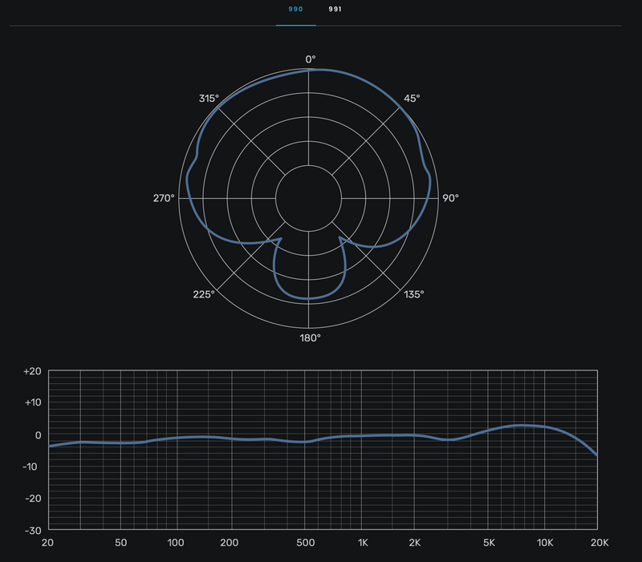Click the 225° polar angle label
This screenshot has height=562, width=642.
pos(205,294)
